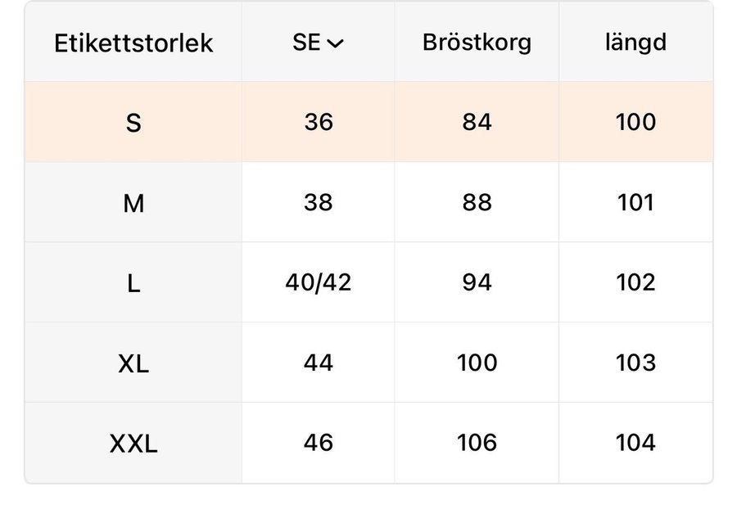Select the L size row label

pyautogui.click(x=133, y=283)
